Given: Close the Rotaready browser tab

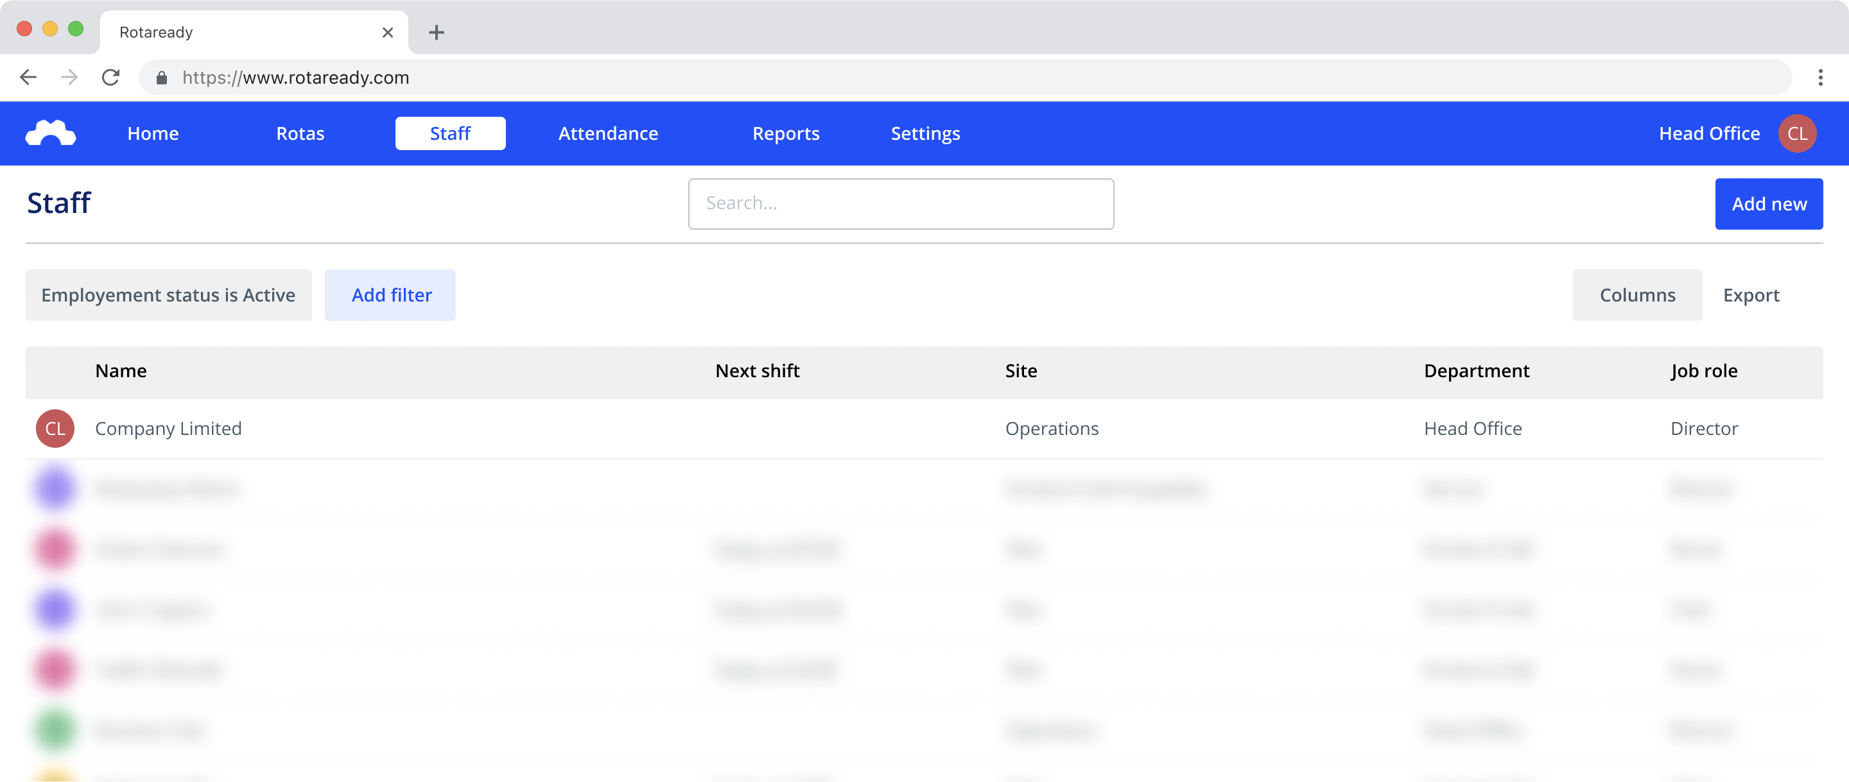Looking at the screenshot, I should [388, 32].
